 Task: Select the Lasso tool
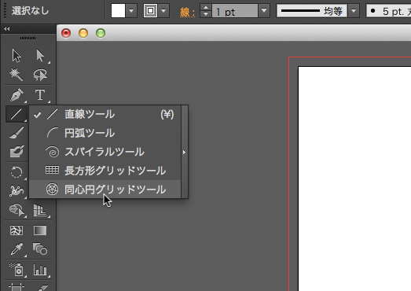(40, 75)
